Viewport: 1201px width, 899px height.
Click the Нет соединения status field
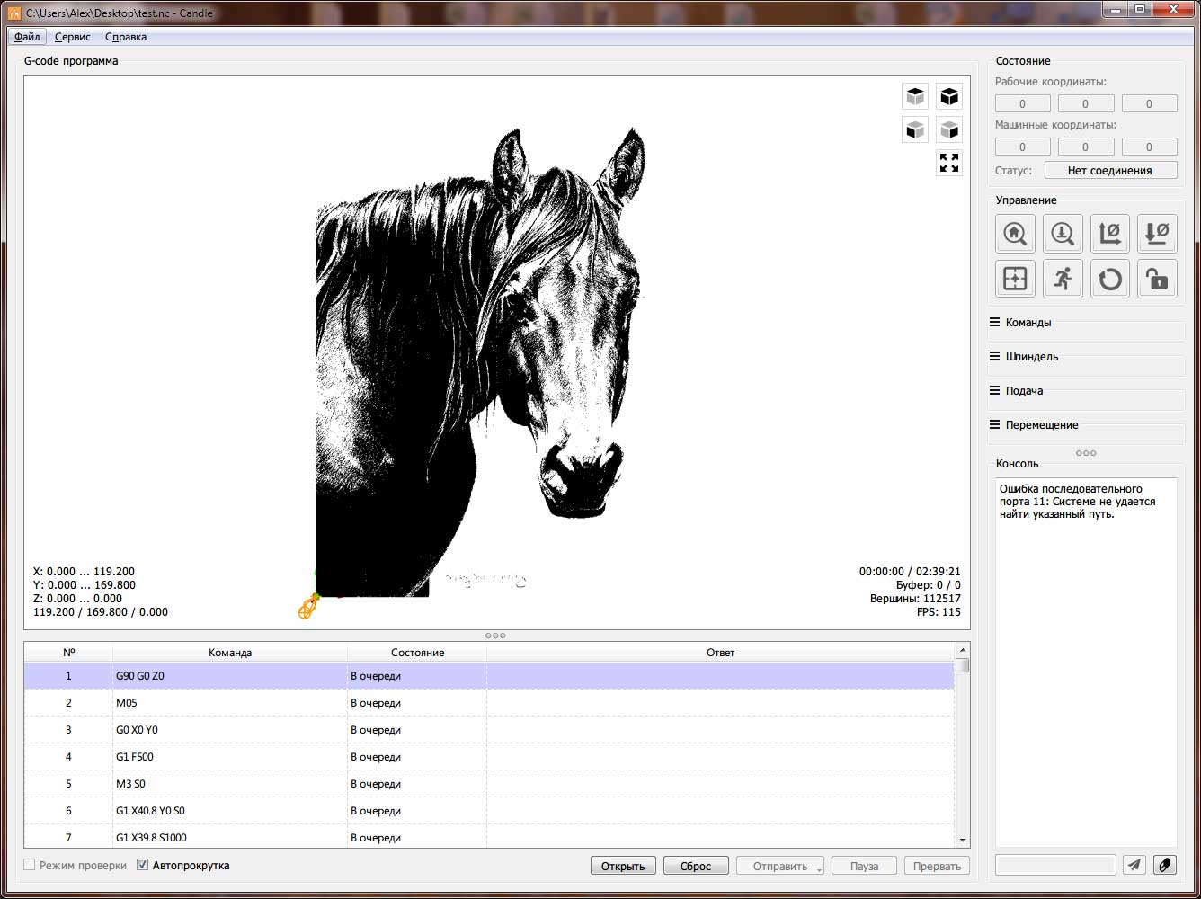pyautogui.click(x=1110, y=170)
